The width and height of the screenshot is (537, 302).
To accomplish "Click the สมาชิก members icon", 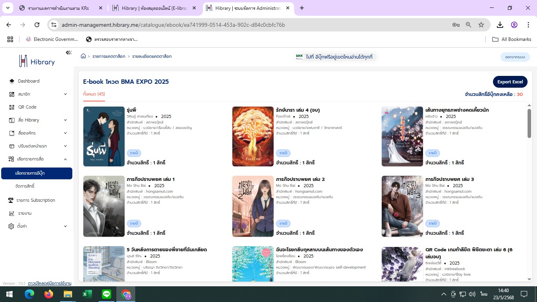I will pos(11,94).
